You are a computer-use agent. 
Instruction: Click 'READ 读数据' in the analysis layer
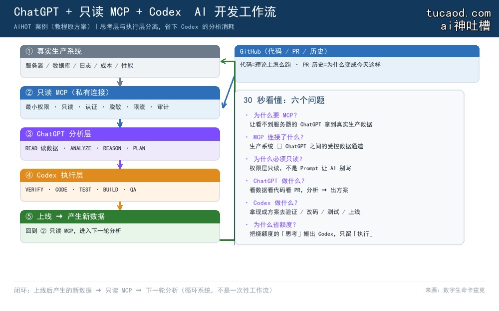click(42, 148)
